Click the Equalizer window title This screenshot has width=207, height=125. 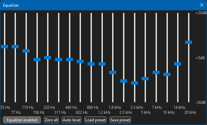click(x=11, y=5)
